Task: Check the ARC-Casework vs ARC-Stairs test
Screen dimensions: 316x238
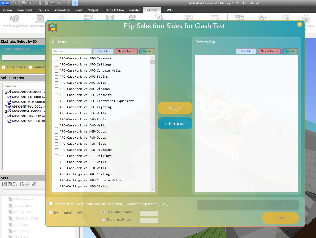Action: pos(57,77)
